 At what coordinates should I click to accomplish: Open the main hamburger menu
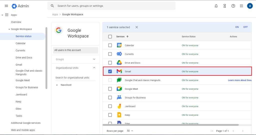pos(6,6)
